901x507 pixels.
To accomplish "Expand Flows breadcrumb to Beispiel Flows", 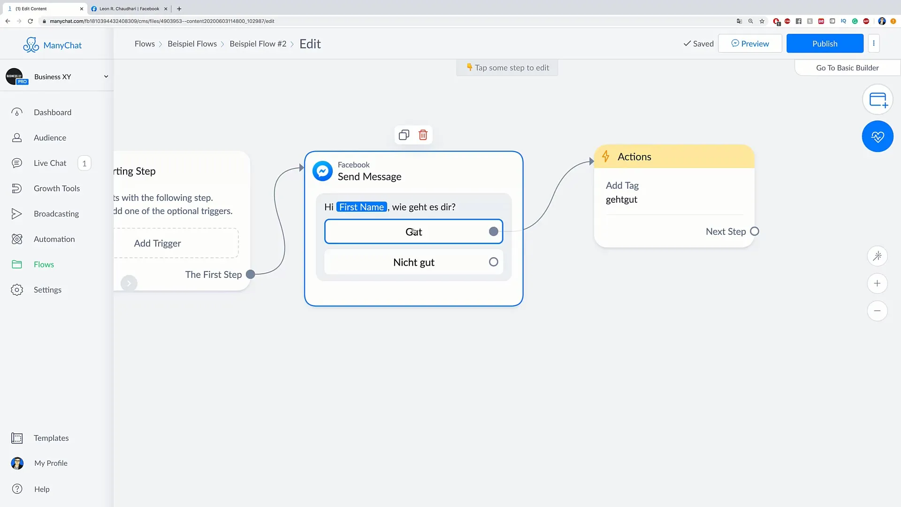I will point(192,43).
